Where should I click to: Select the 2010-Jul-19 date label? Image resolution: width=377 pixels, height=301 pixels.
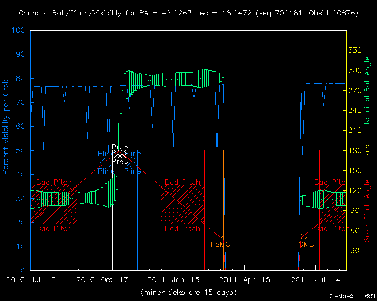point(30,280)
